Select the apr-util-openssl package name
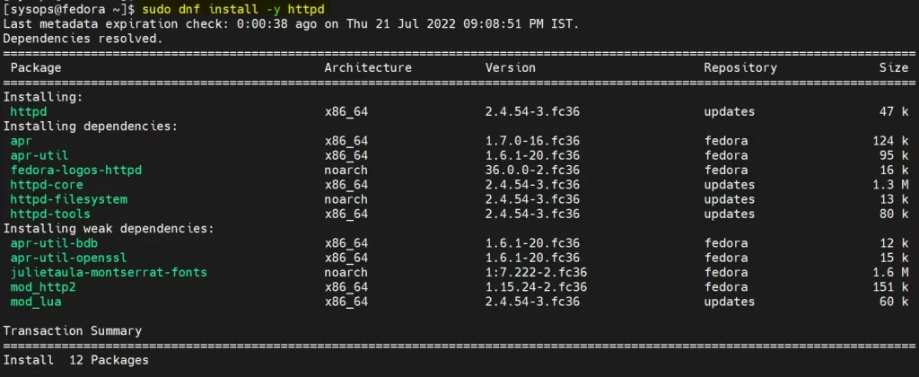The height and width of the screenshot is (377, 919). tap(68, 258)
